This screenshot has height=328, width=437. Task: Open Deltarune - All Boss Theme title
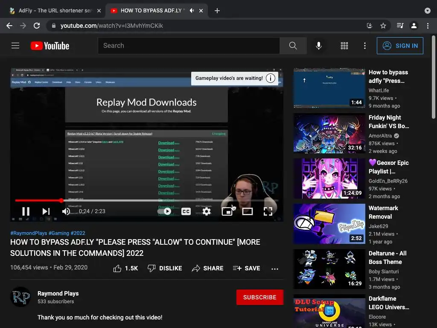(x=387, y=258)
